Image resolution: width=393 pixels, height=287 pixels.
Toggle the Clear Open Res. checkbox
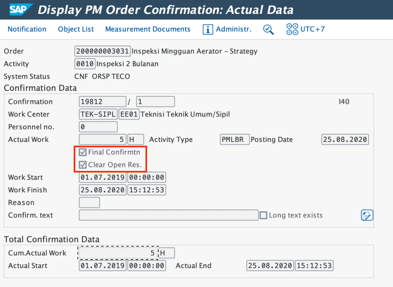(x=83, y=165)
